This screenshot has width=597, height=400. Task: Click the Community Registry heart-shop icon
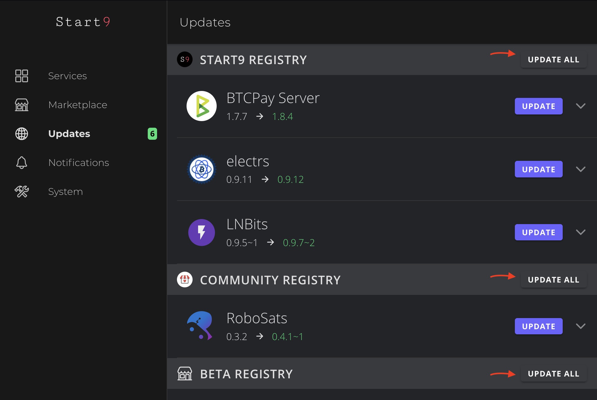click(185, 280)
